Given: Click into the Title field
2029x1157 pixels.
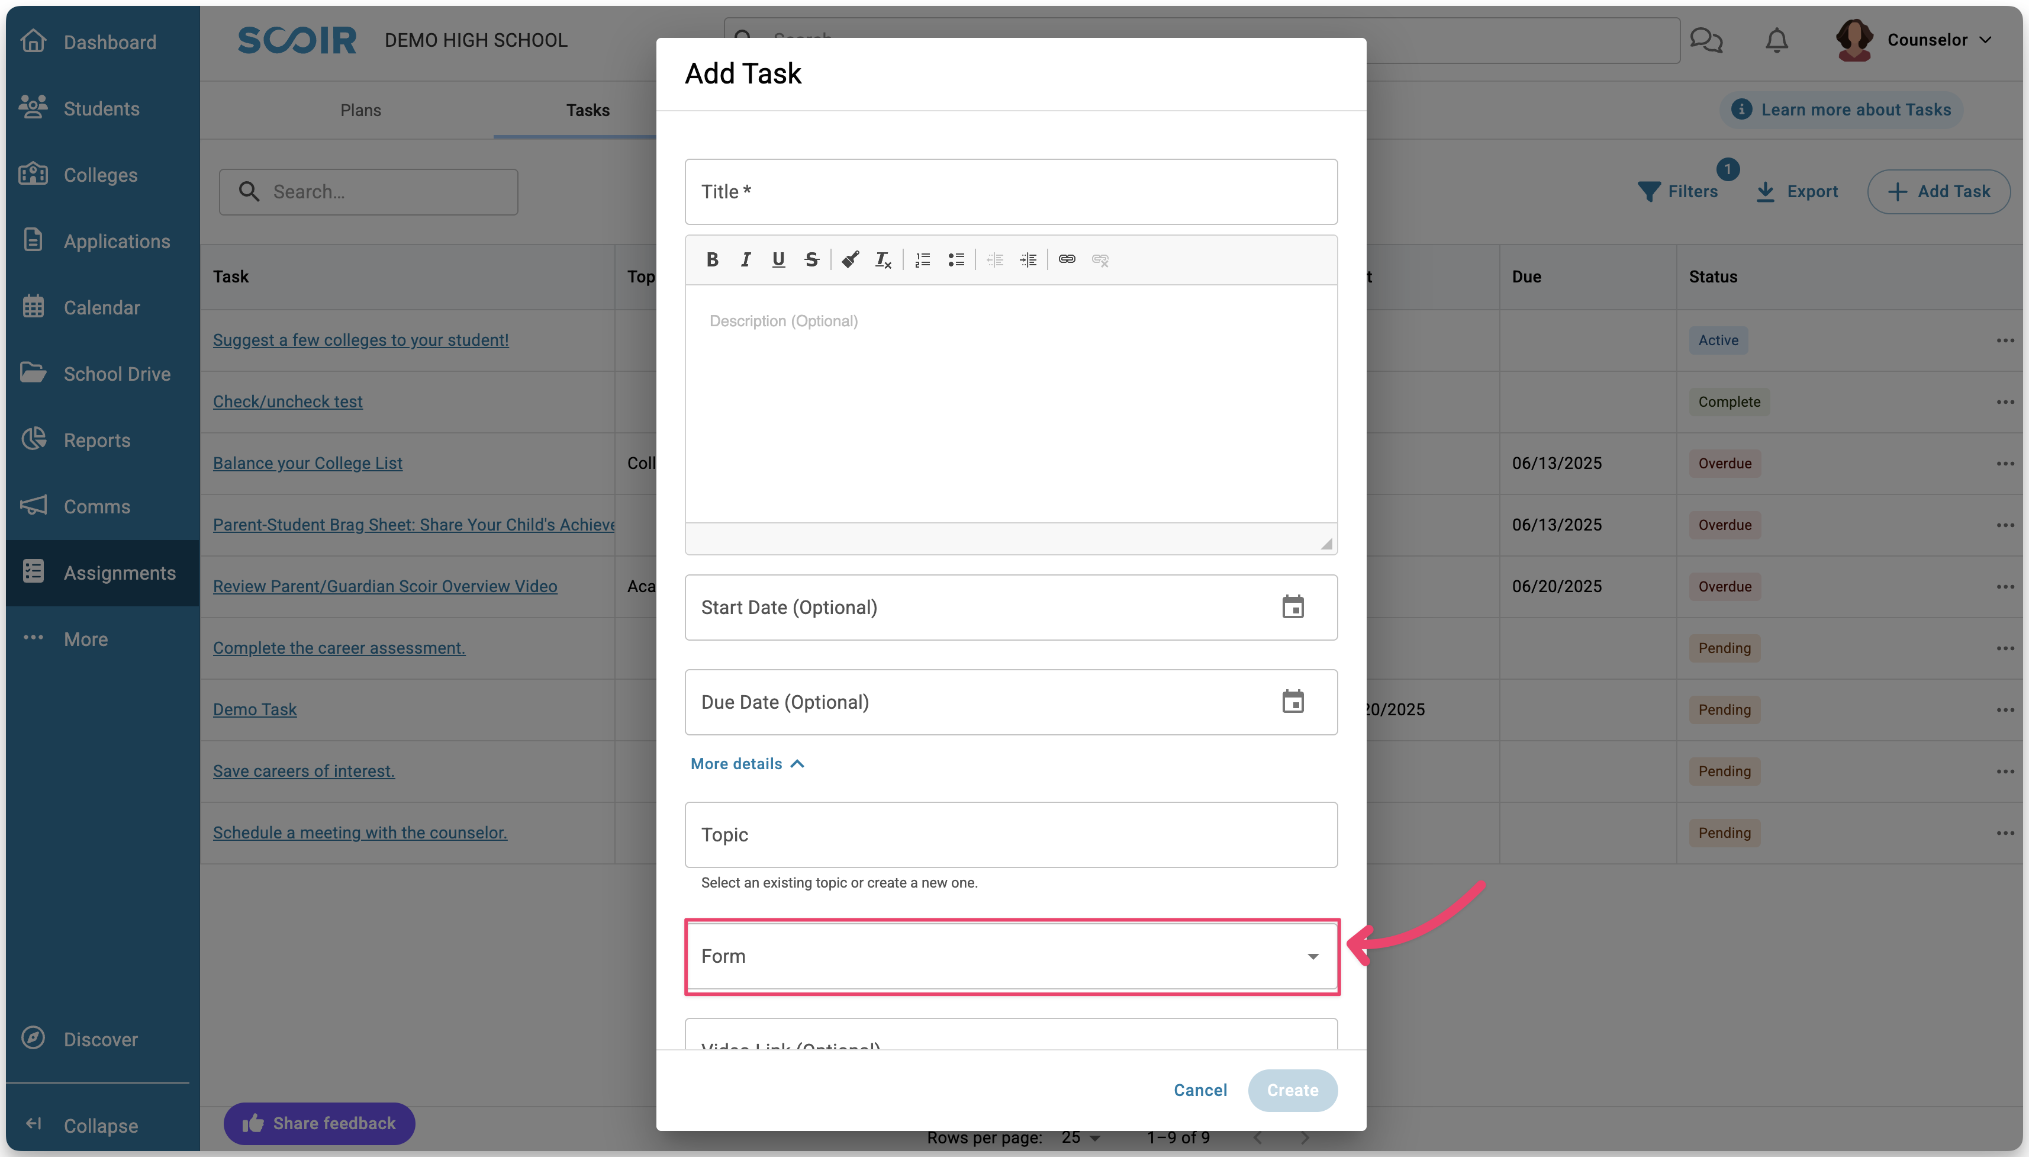Looking at the screenshot, I should pyautogui.click(x=1010, y=191).
